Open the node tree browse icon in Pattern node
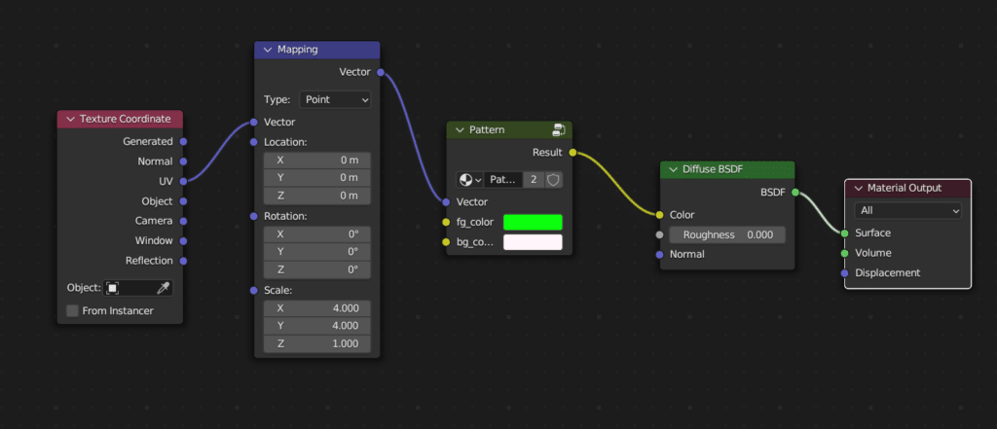 [470, 180]
